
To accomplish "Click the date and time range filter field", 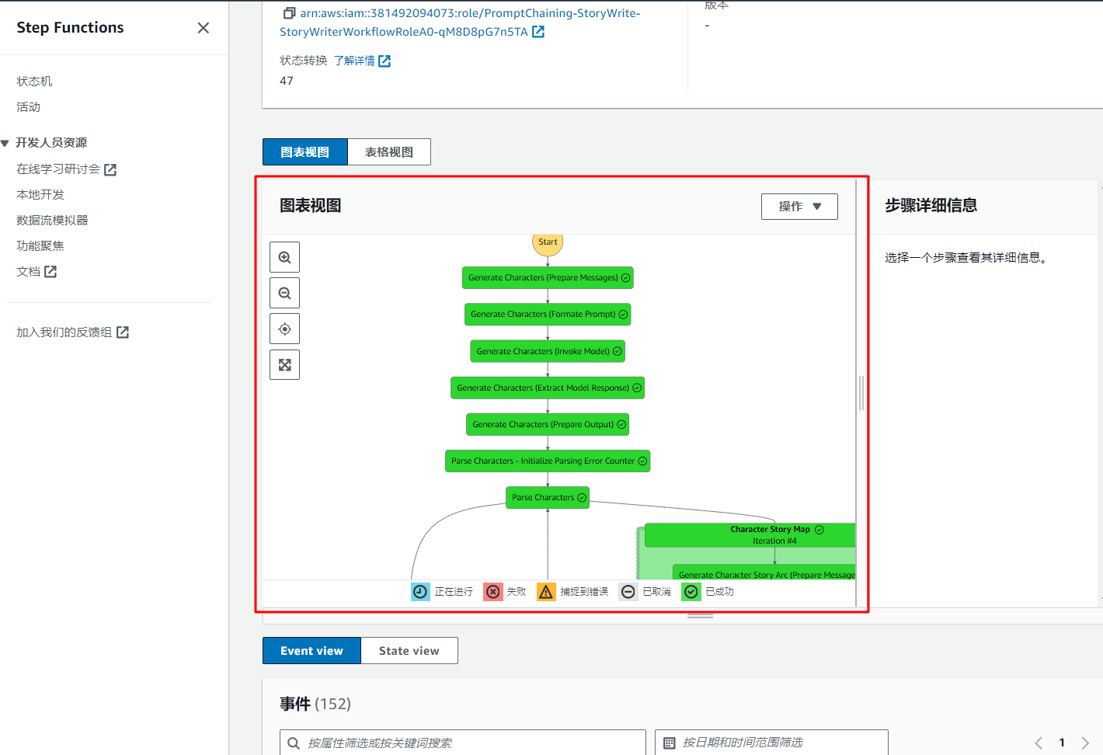I will click(x=771, y=743).
